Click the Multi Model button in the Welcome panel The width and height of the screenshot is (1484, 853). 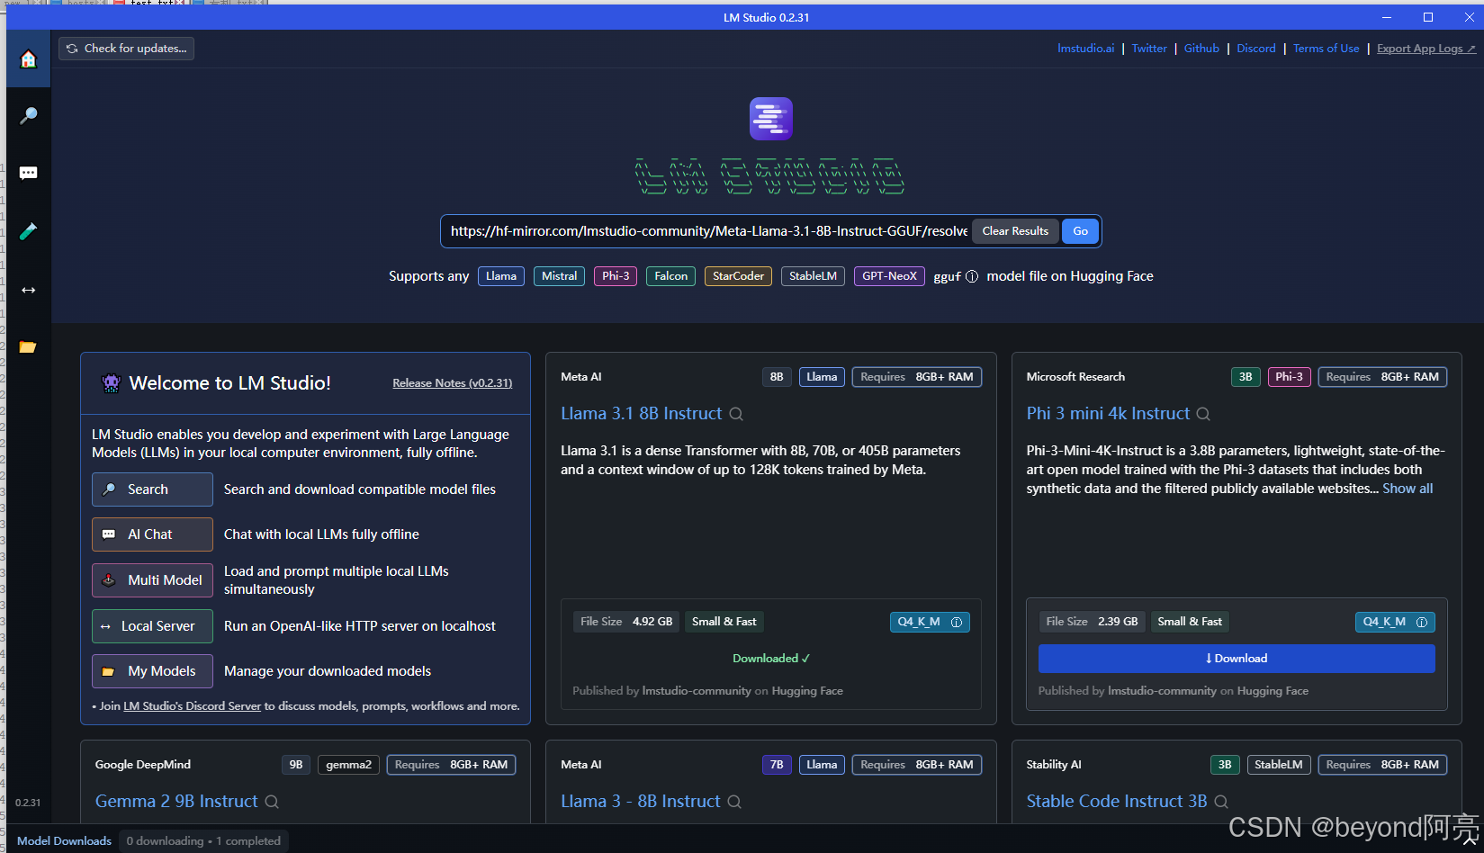152,580
